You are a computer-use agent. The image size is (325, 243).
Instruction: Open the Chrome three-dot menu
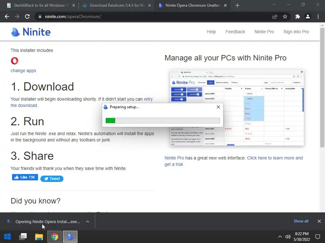coord(318,16)
